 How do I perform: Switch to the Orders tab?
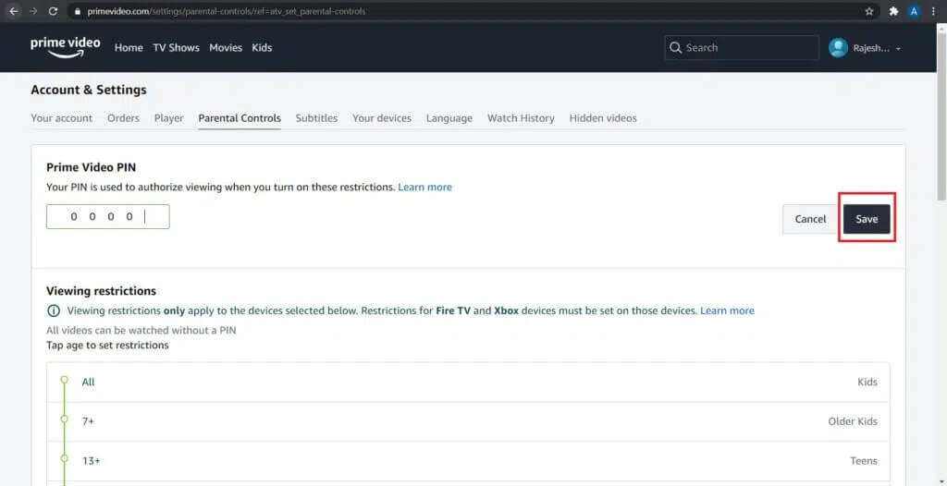coord(123,118)
